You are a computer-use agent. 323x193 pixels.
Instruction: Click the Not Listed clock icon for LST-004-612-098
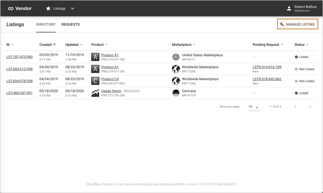tap(296, 69)
